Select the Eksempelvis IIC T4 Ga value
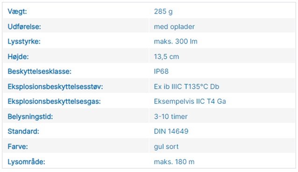Image resolution: width=298 pixels, height=172 pixels. click(x=190, y=101)
